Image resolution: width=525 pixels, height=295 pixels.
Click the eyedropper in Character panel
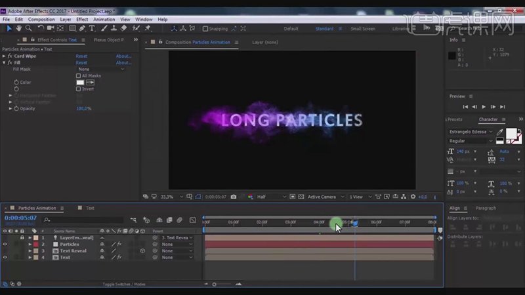click(499, 132)
